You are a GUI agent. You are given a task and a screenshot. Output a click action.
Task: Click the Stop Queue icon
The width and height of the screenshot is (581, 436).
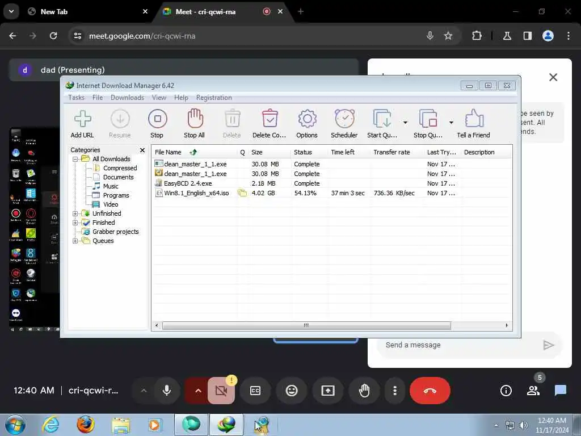point(428,119)
